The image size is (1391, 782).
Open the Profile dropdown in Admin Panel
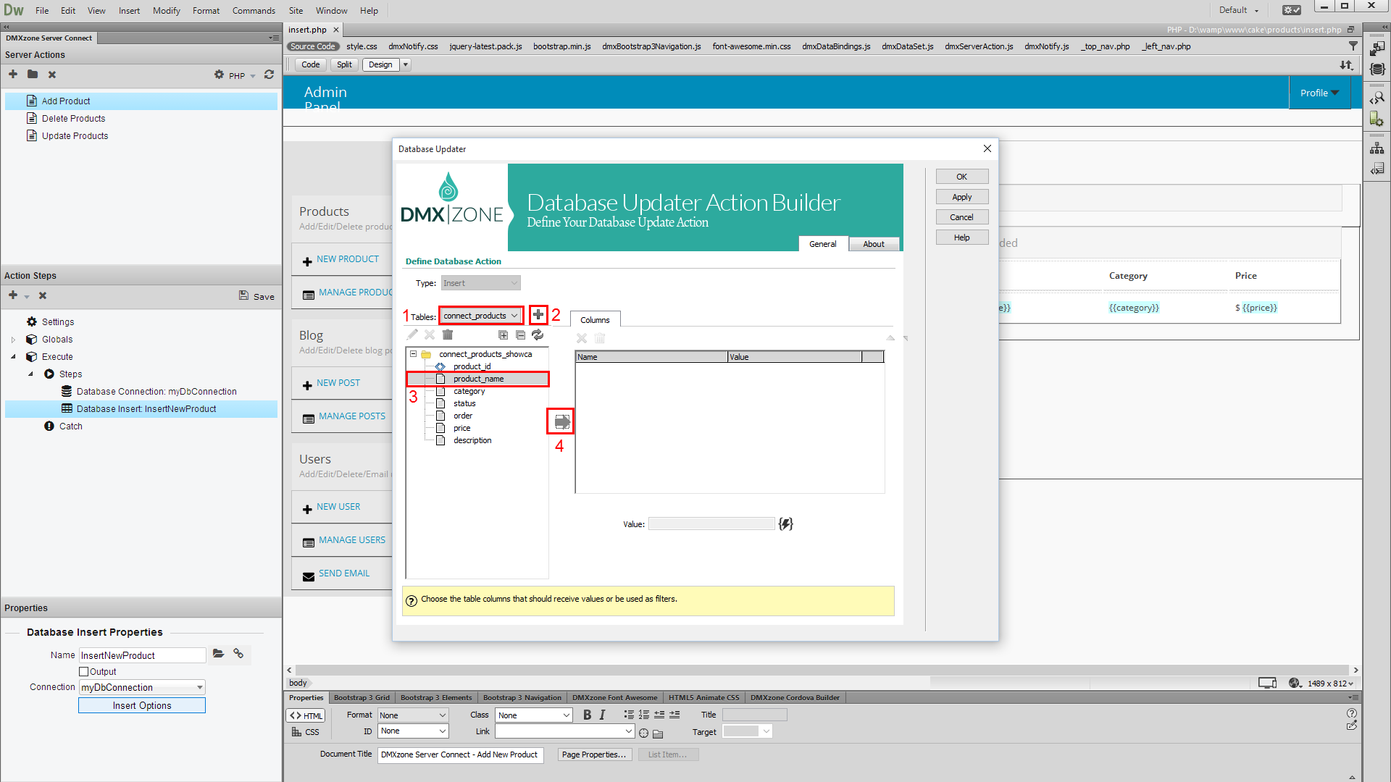tap(1319, 93)
